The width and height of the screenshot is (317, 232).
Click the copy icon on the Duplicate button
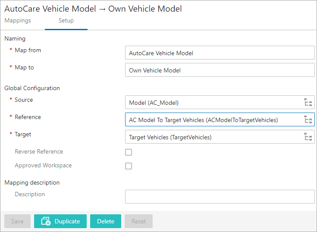46,221
